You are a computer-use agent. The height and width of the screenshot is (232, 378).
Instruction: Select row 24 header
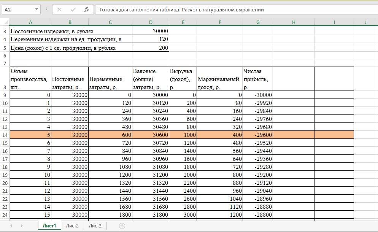pyautogui.click(x=5, y=215)
